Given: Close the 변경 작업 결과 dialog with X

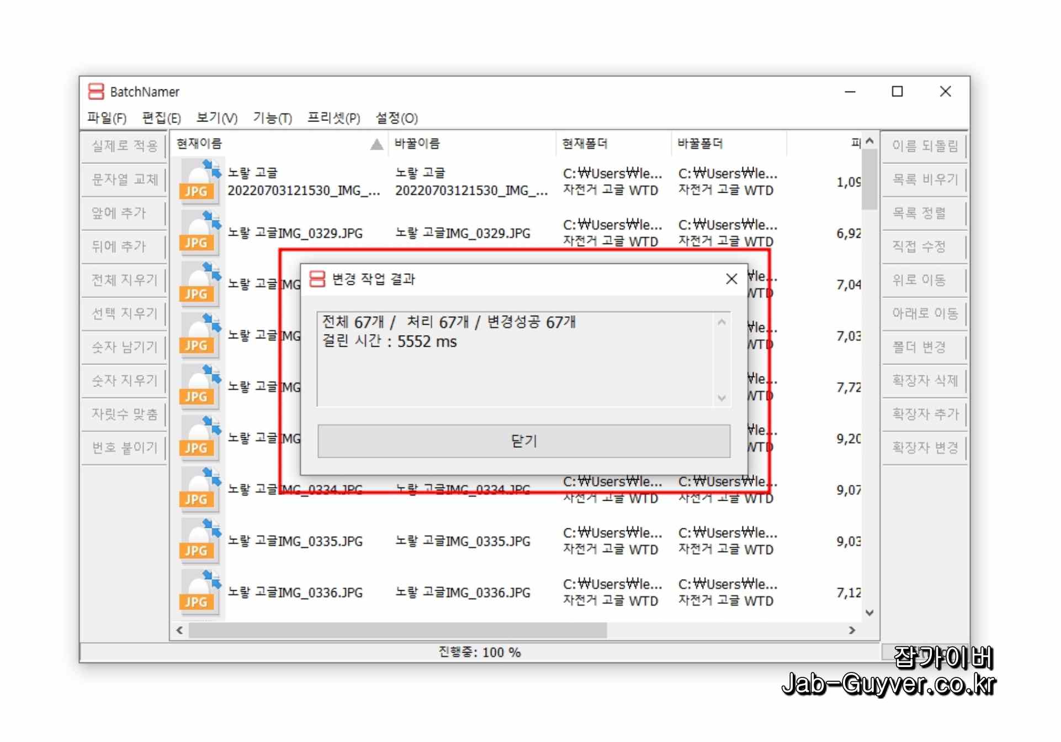Looking at the screenshot, I should pos(731,279).
